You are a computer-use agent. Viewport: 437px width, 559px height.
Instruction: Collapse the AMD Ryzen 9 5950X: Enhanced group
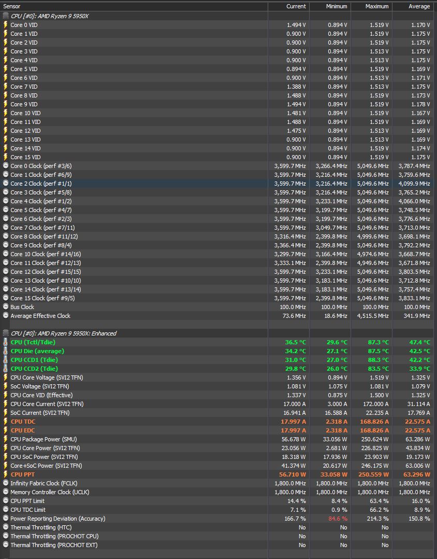click(5, 333)
